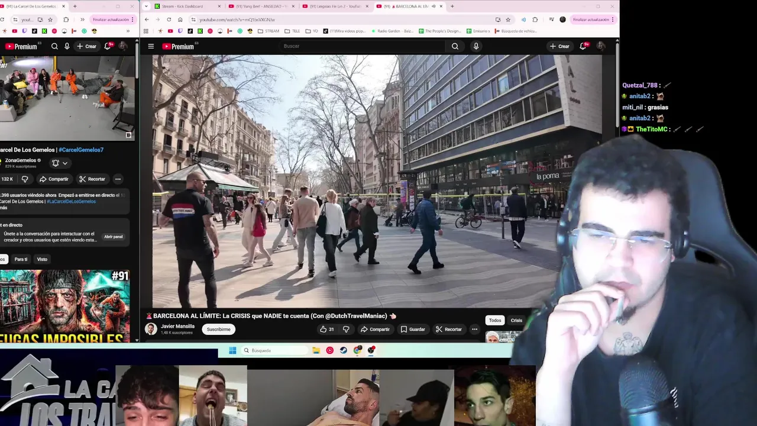The width and height of the screenshot is (757, 426).
Task: Share the Barcelona video via Compartir
Action: (x=375, y=330)
